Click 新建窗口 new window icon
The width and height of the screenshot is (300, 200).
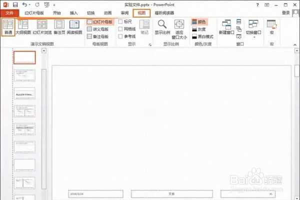(x=226, y=27)
